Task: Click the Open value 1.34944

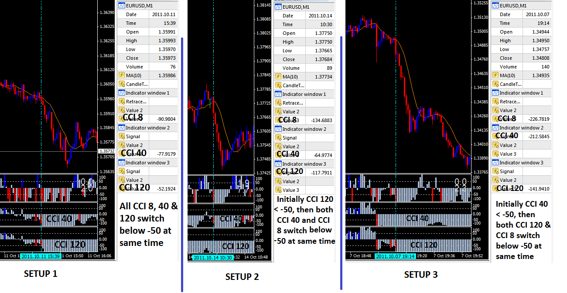Action: [x=541, y=32]
